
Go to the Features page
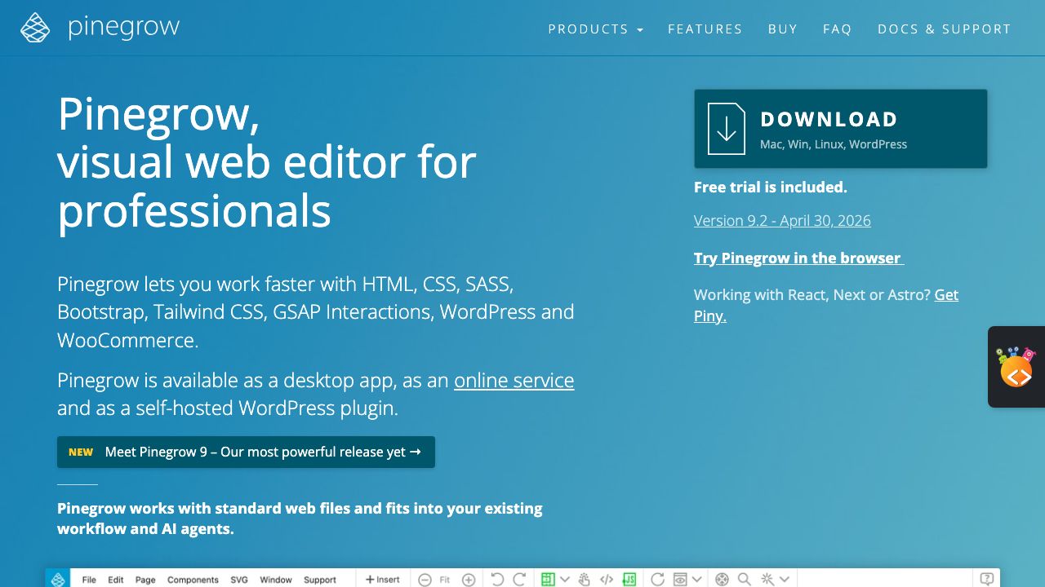705,29
